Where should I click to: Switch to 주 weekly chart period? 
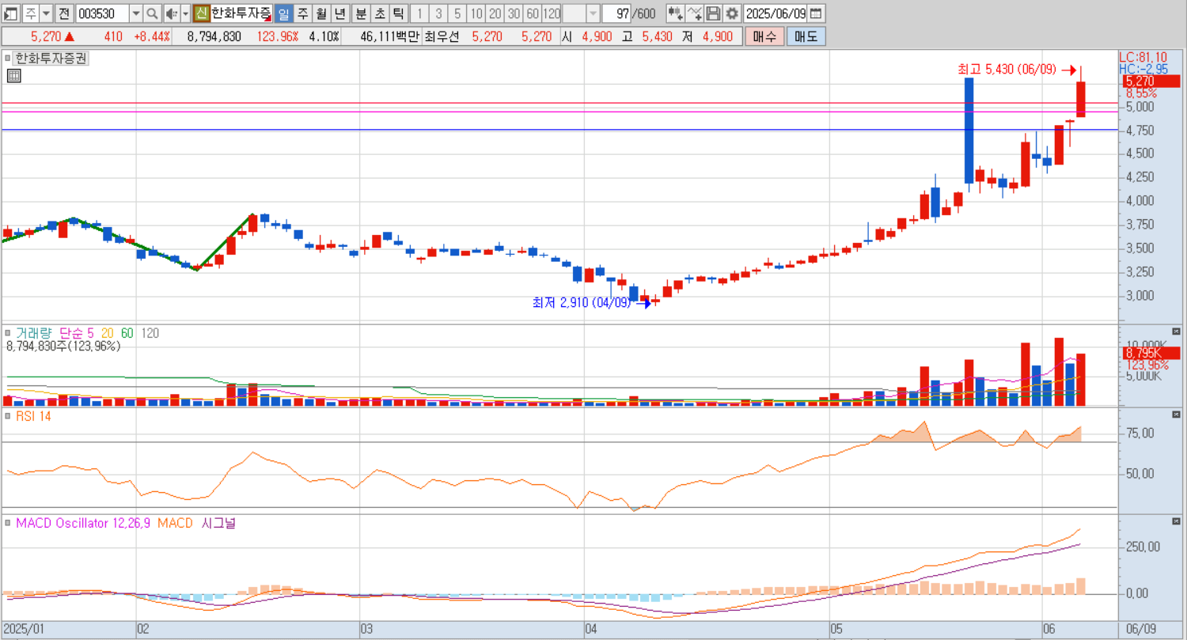[x=301, y=13]
